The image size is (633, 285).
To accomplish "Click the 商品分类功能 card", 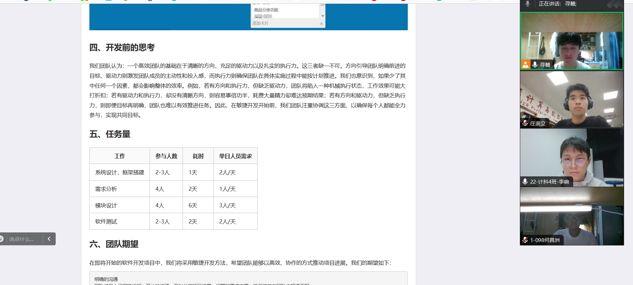I will [x=266, y=10].
